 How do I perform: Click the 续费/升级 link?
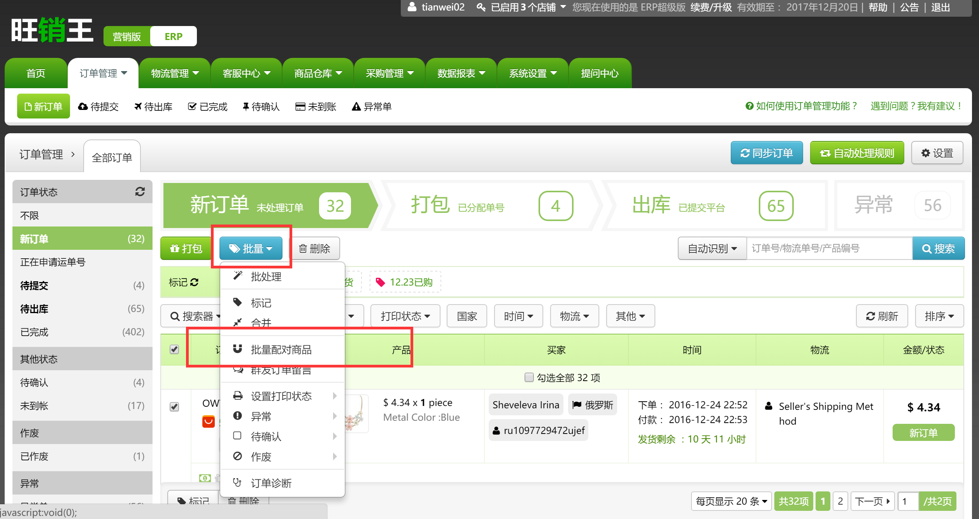[711, 7]
